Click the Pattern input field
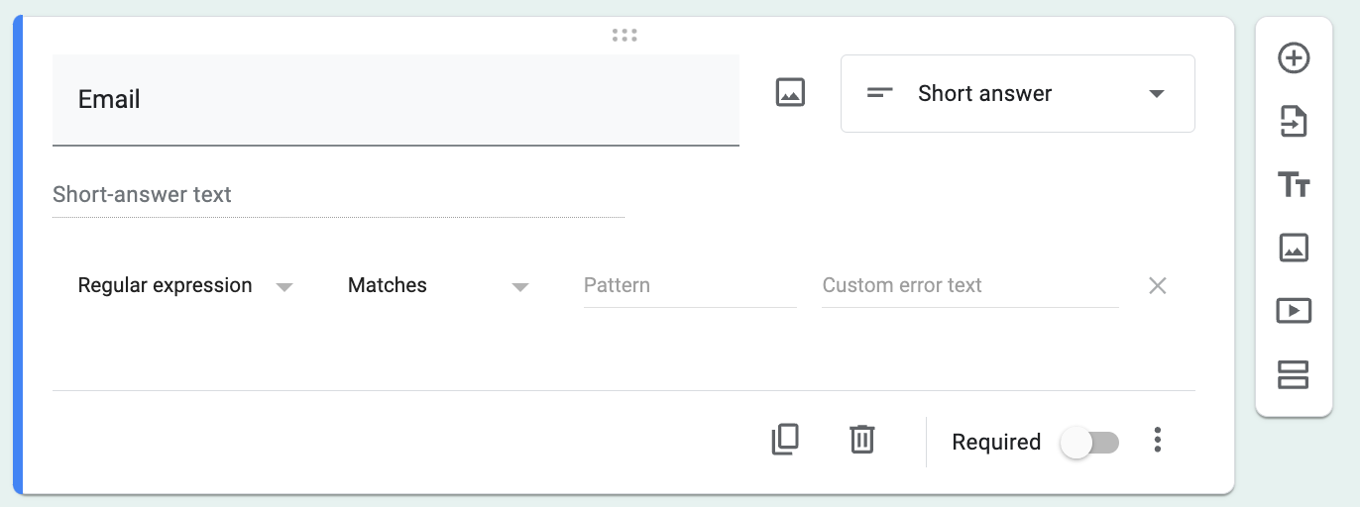The image size is (1360, 507). click(689, 286)
